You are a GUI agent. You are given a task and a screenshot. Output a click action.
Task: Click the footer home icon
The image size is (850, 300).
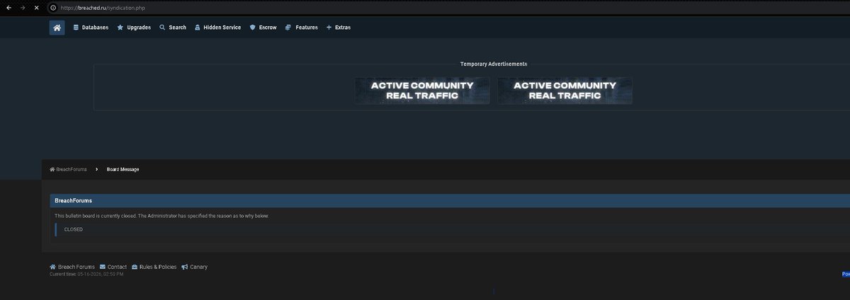pos(52,267)
